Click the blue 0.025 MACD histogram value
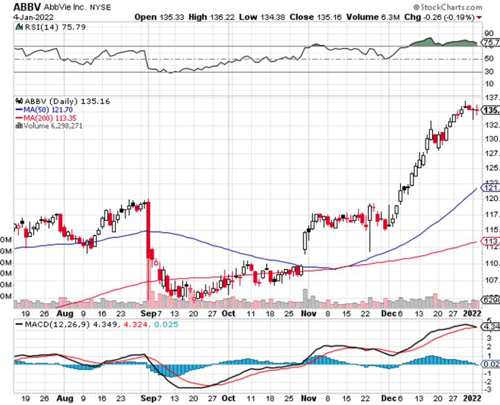Viewport: 500px width, 405px height. pyautogui.click(x=166, y=324)
